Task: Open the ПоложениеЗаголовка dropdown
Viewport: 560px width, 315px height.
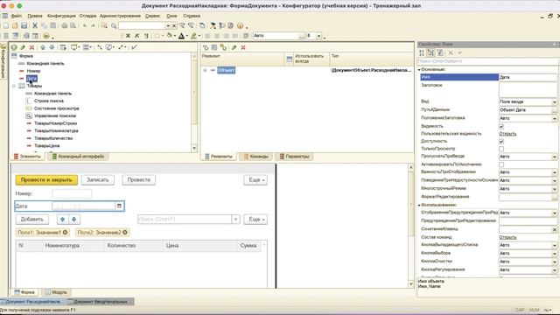Action: pos(554,118)
